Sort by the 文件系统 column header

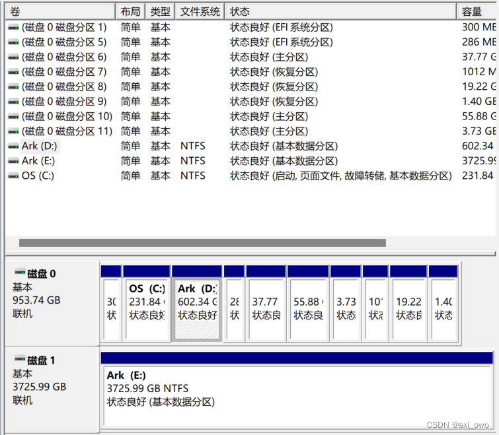[x=200, y=12]
